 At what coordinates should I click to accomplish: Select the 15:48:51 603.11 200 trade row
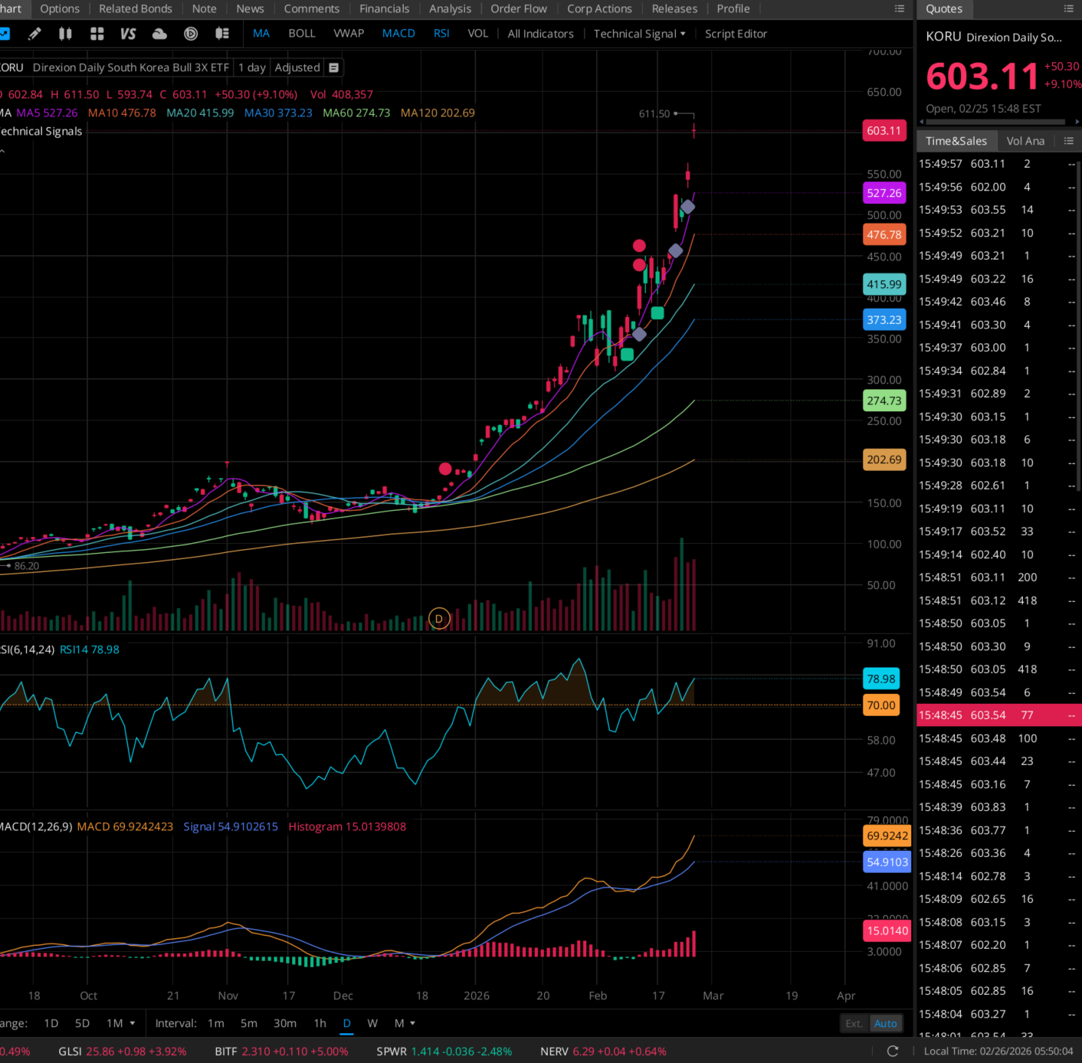[999, 577]
